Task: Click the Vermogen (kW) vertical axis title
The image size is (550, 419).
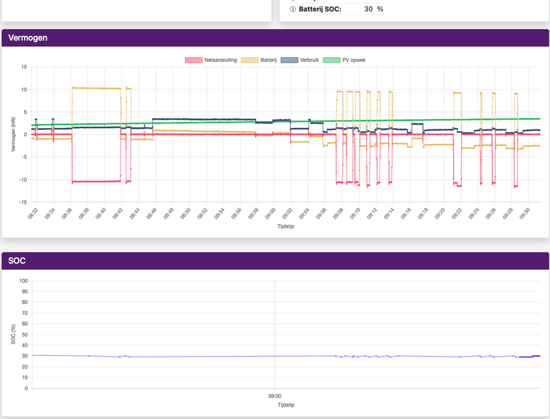Action: tap(13, 134)
